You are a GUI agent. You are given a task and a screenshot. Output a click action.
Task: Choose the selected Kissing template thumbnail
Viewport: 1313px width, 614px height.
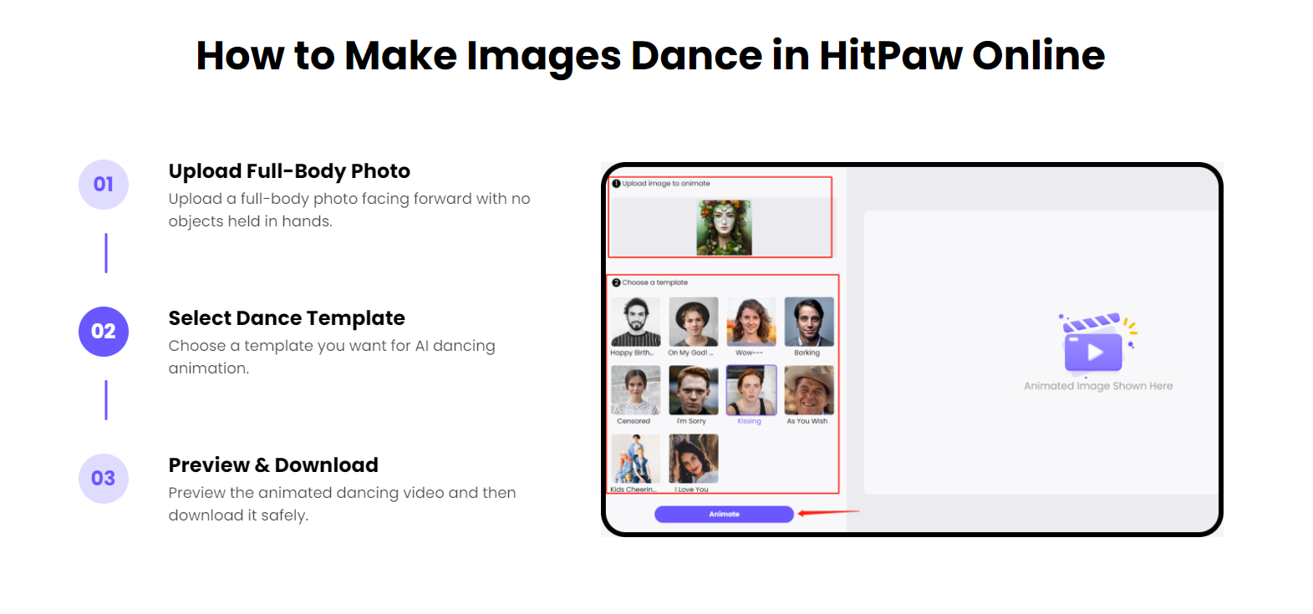751,390
